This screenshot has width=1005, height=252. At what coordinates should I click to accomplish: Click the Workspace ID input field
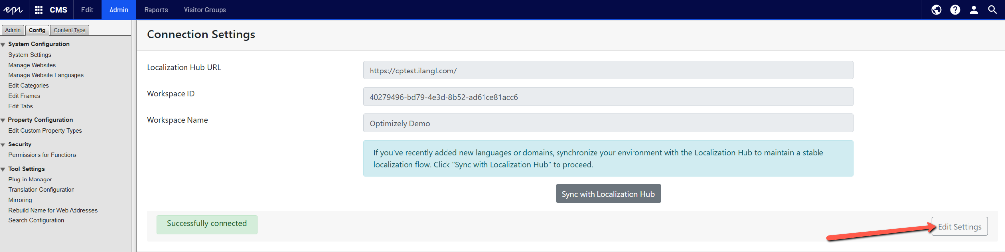(608, 97)
